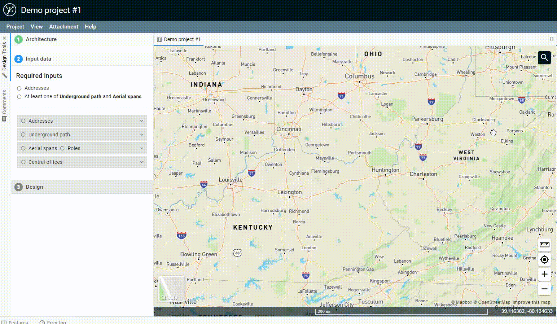The image size is (557, 324).
Task: Open the map search magnifier
Action: 544,57
